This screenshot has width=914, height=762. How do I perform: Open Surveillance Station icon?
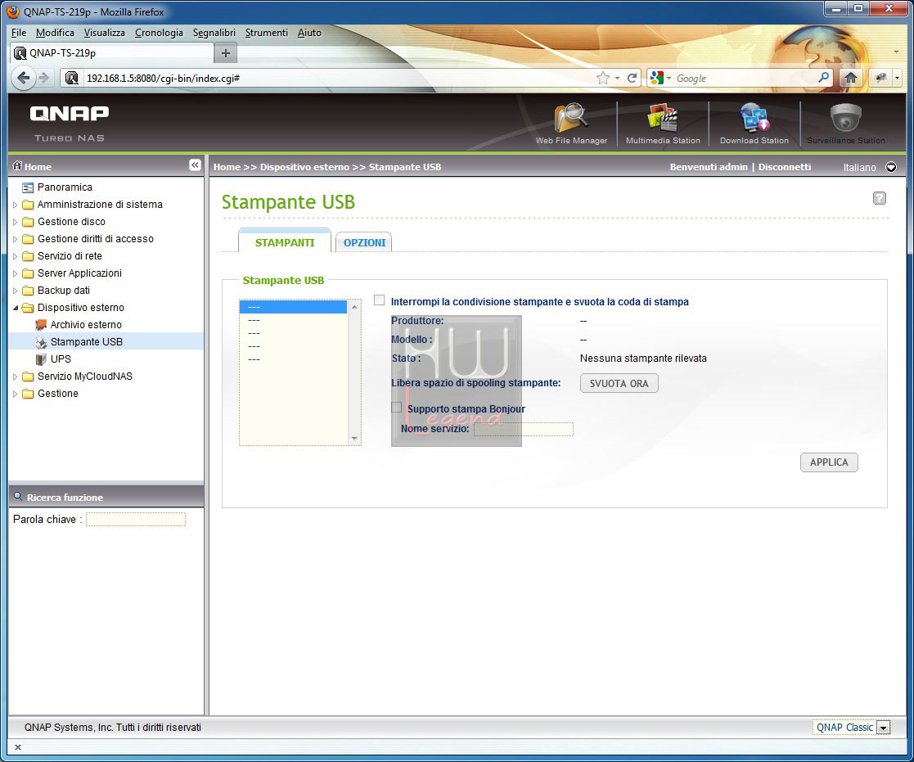pyautogui.click(x=846, y=119)
